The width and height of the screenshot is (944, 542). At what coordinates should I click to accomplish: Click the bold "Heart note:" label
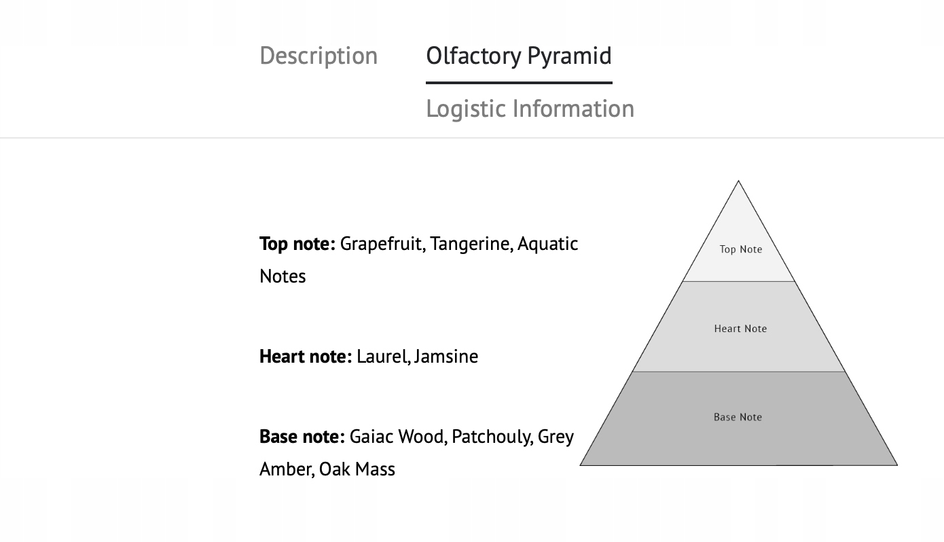tap(306, 357)
